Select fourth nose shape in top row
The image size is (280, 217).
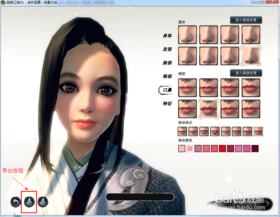tap(251, 35)
